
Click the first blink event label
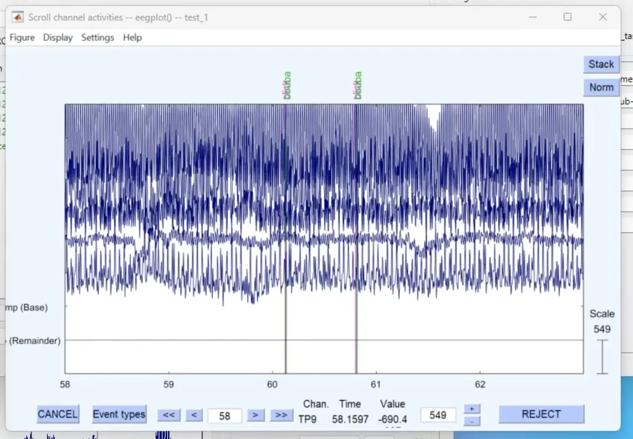(287, 85)
